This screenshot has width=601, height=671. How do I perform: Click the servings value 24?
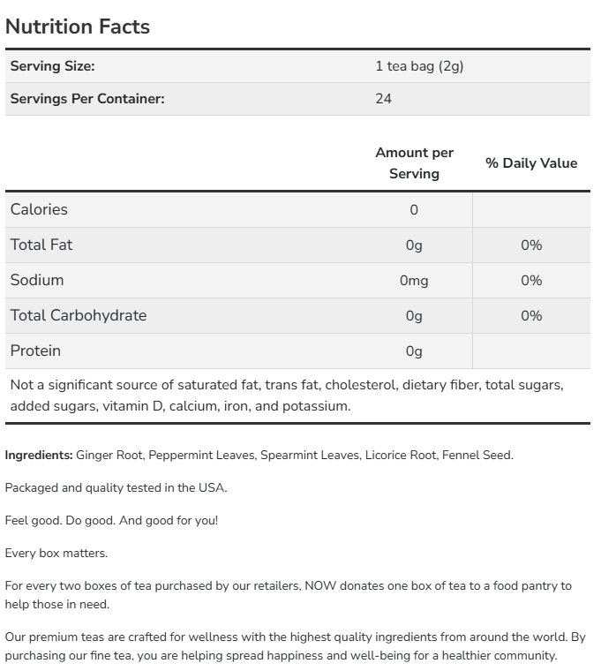(x=383, y=99)
